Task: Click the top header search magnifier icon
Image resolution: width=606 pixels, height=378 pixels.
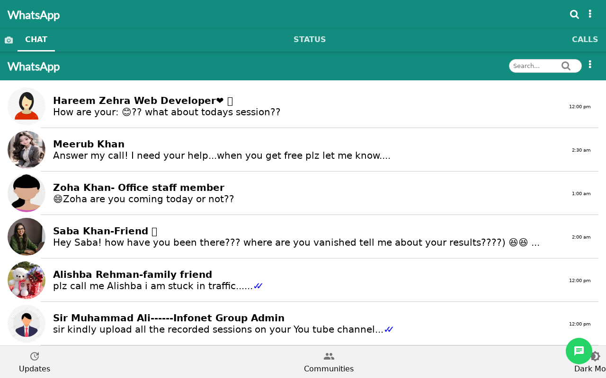Action: 574,14
